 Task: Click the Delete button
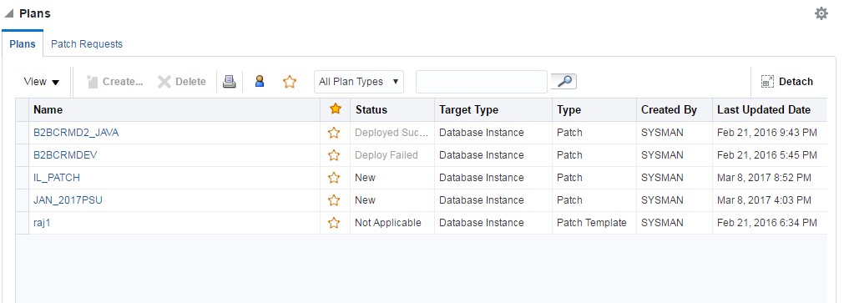(x=182, y=82)
